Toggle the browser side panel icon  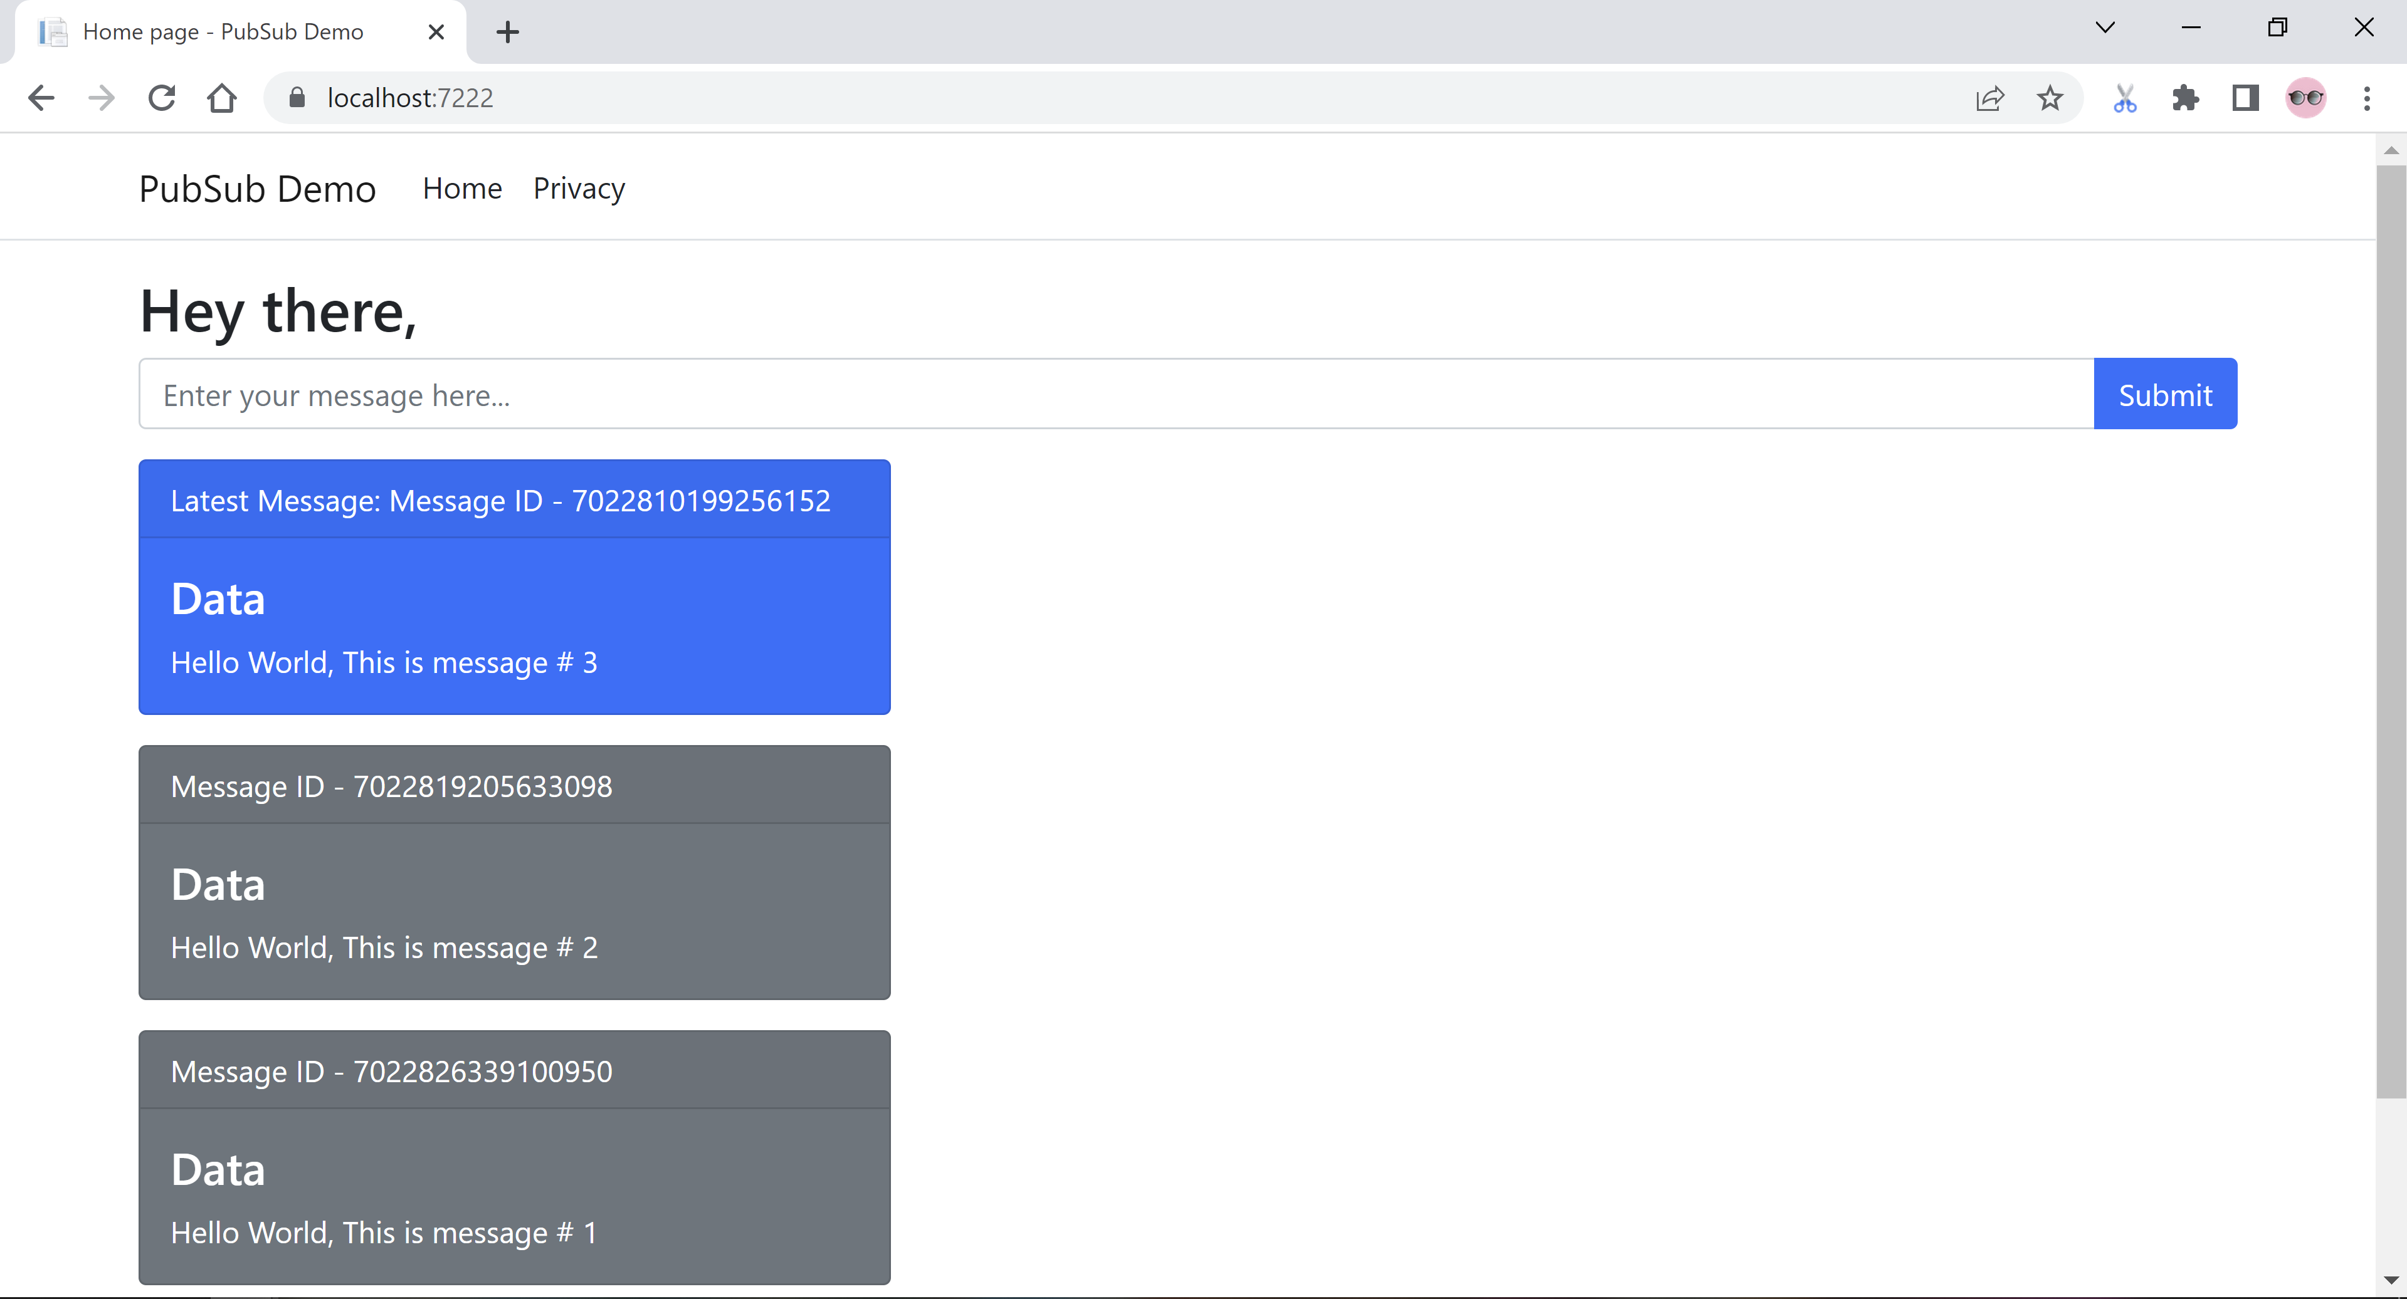point(2245,98)
